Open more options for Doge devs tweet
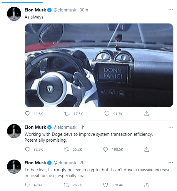Viewport: 177px width, 191px height. 170,127
